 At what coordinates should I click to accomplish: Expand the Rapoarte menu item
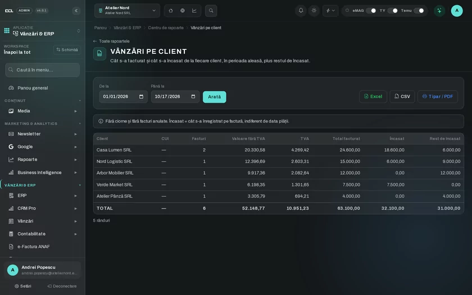(x=43, y=160)
